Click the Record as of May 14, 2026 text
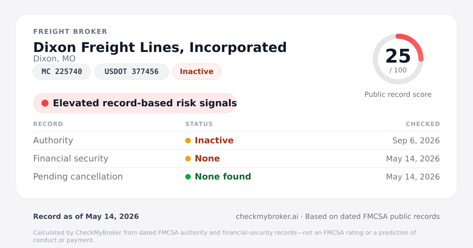 tap(86, 217)
